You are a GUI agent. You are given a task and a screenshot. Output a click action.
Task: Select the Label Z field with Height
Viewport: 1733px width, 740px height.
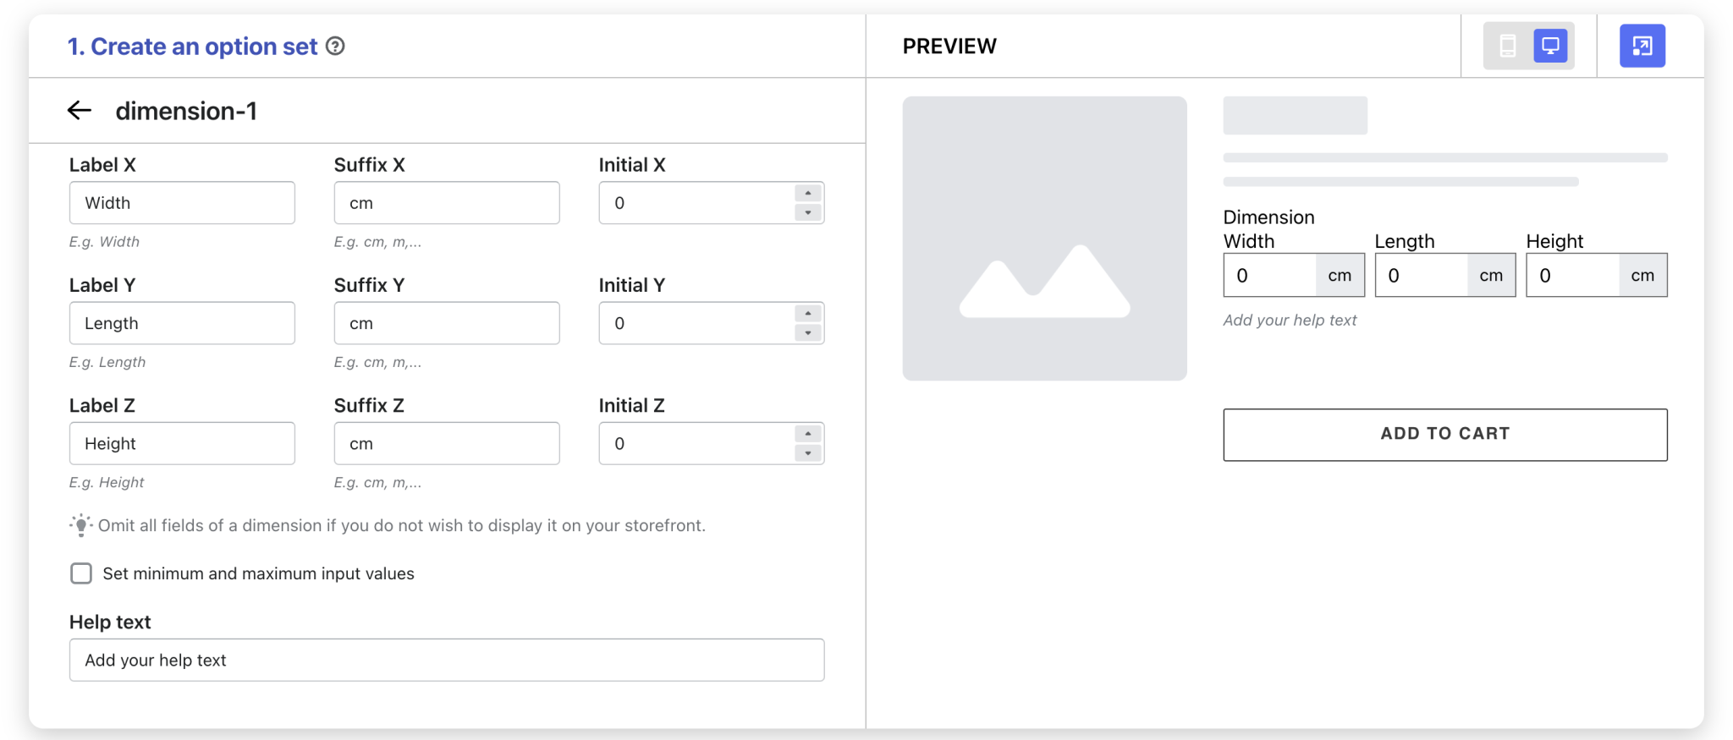[182, 443]
